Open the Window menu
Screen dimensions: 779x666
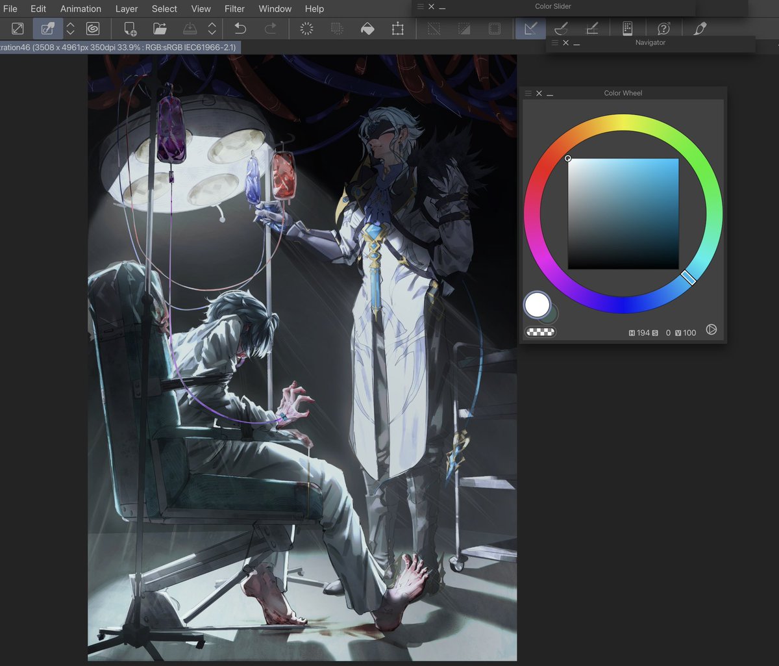coord(275,9)
